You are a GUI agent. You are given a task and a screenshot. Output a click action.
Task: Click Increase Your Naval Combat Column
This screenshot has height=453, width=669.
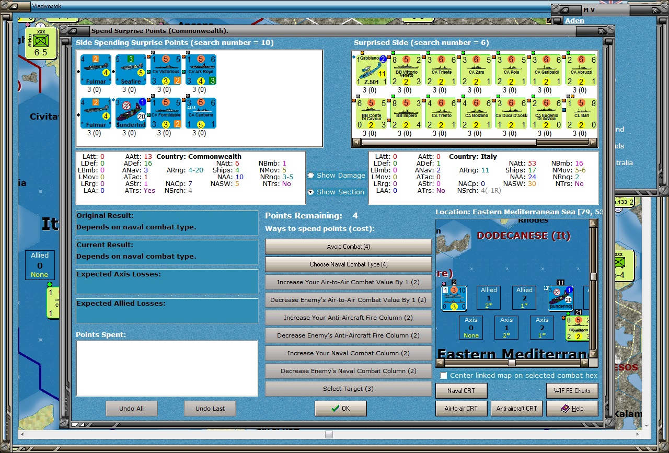[x=348, y=353]
